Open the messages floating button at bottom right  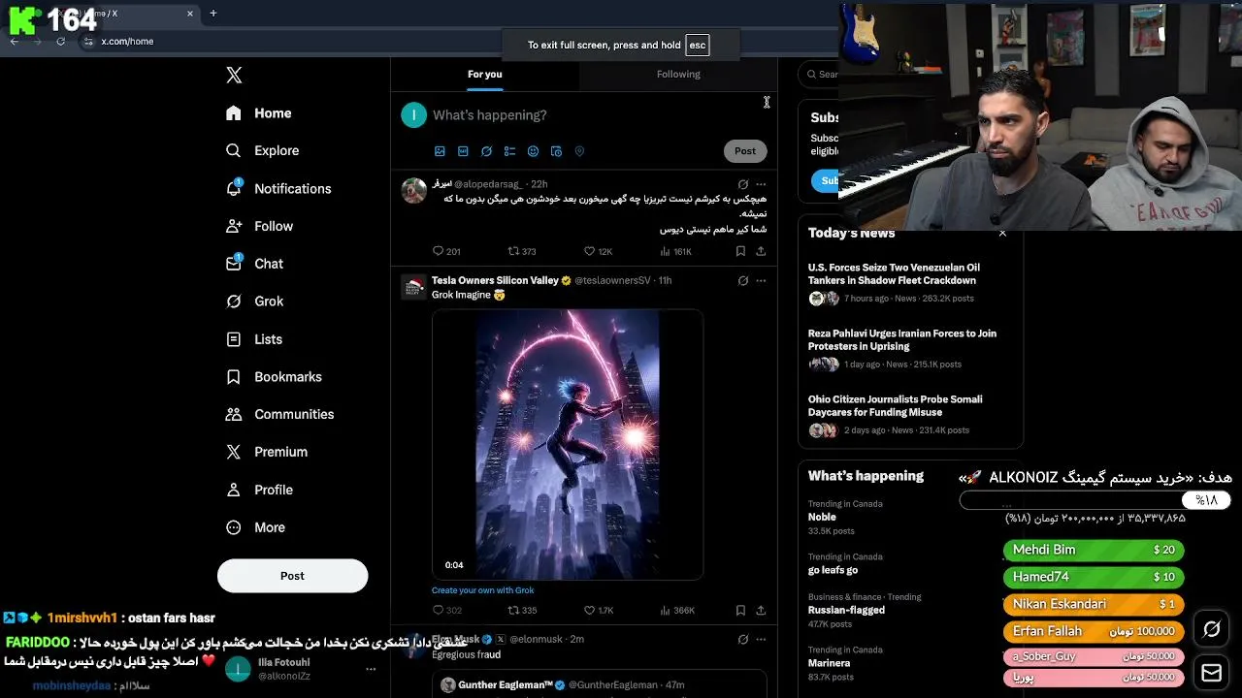pyautogui.click(x=1212, y=673)
